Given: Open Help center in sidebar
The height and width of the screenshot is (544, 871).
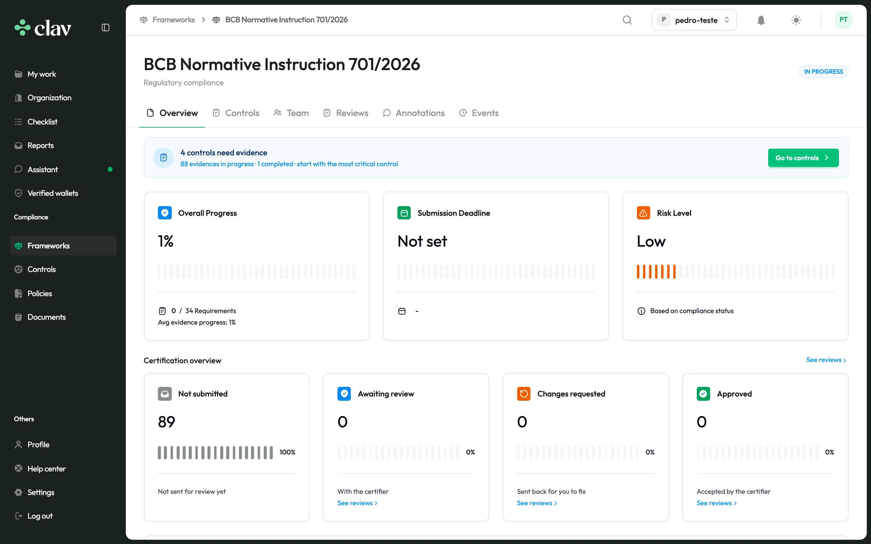Looking at the screenshot, I should [x=63, y=469].
